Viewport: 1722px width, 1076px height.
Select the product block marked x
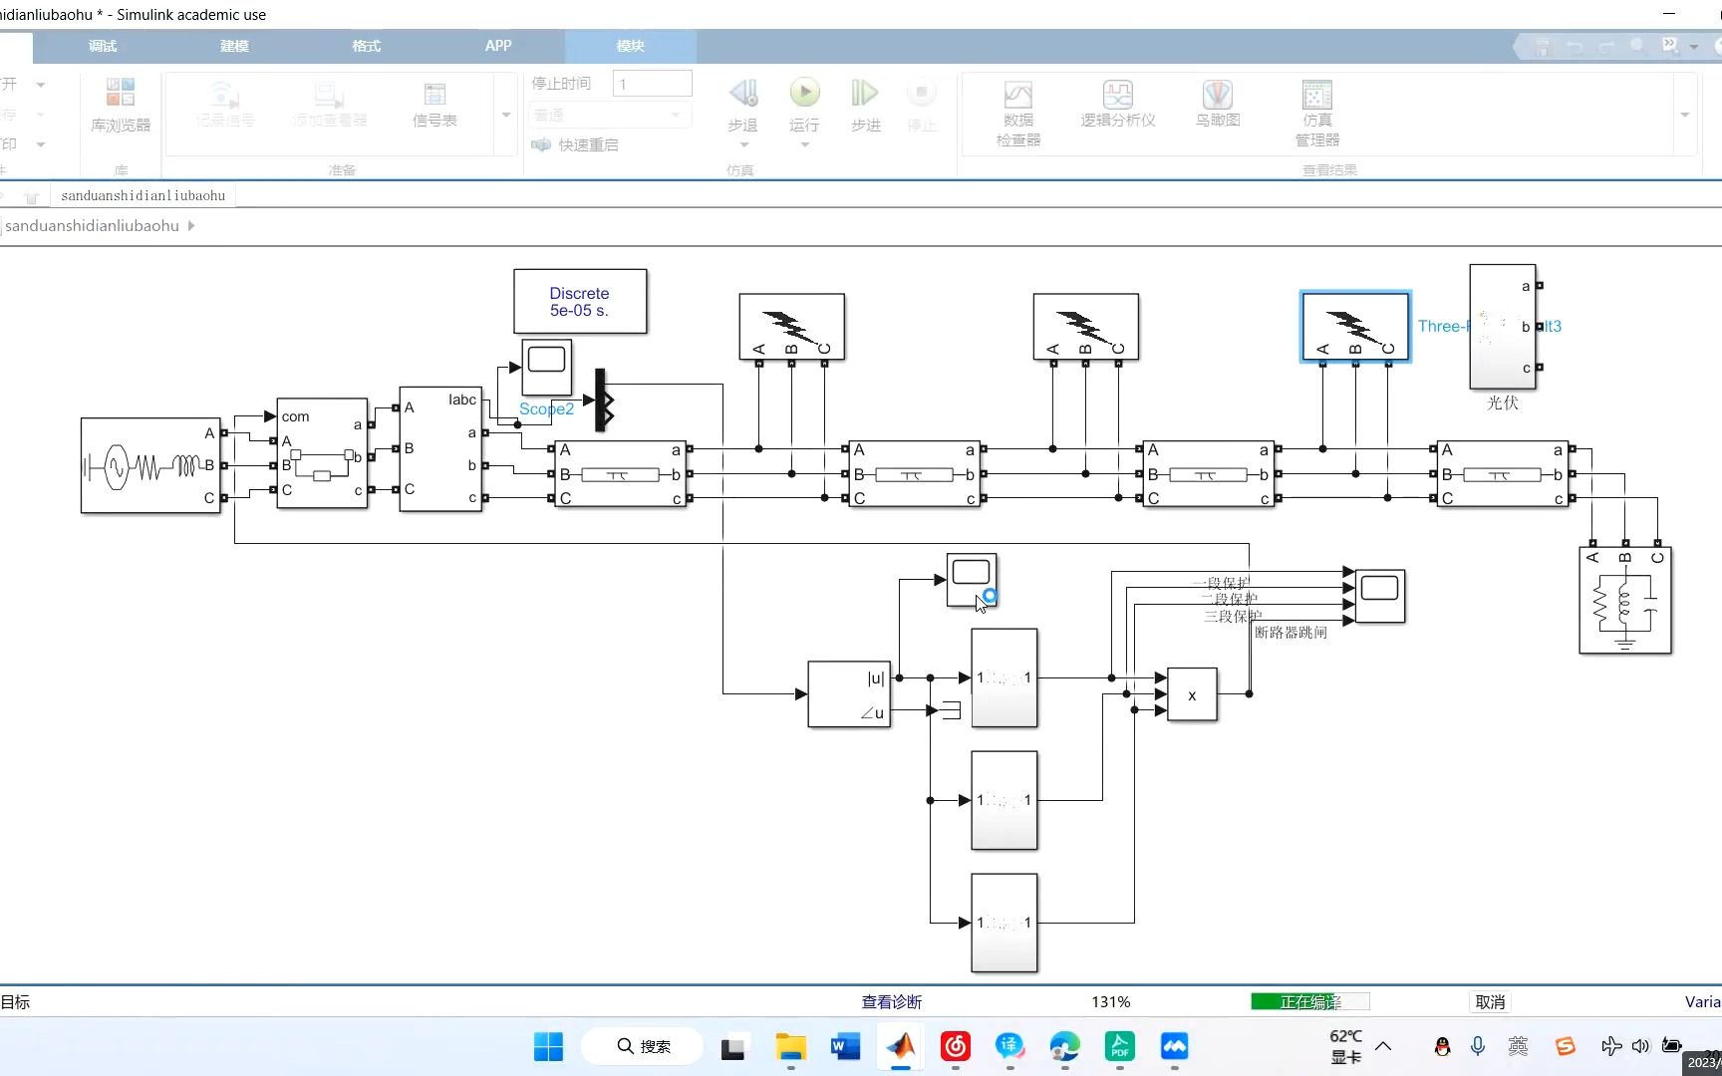[1192, 694]
